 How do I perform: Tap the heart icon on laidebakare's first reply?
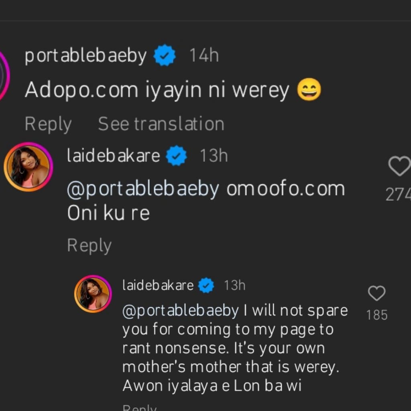pyautogui.click(x=399, y=166)
